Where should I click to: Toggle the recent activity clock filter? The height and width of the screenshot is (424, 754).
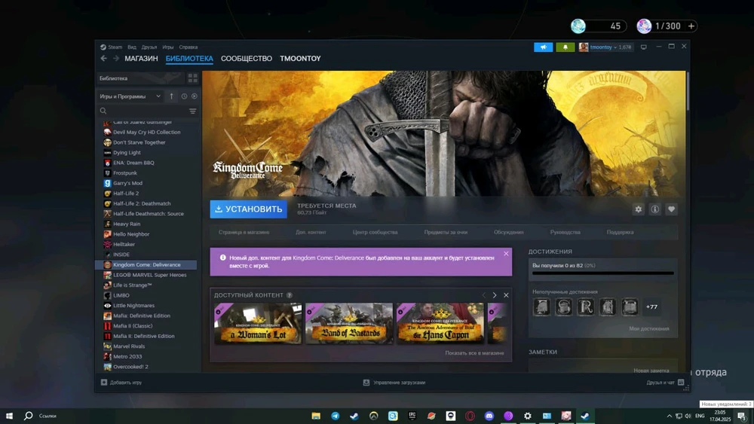(x=184, y=96)
